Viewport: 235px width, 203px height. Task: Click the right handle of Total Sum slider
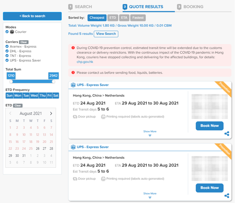coord(53,82)
